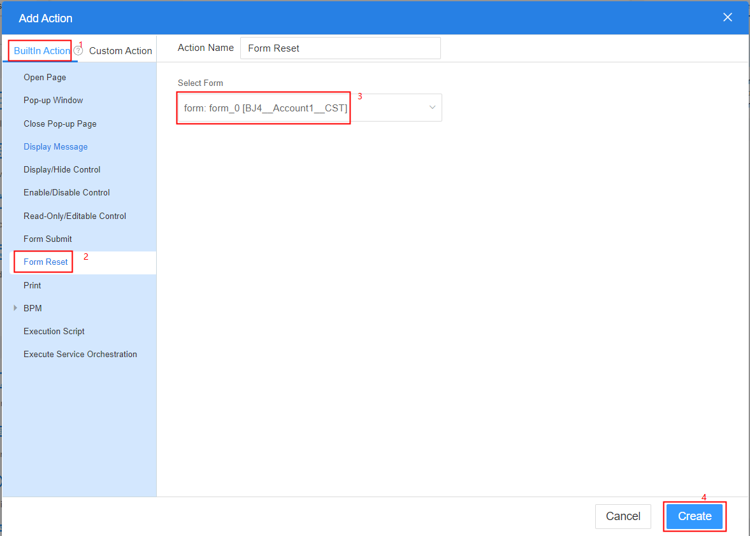750x536 pixels.
Task: Expand the BPM tree arrow
Action: coord(15,308)
